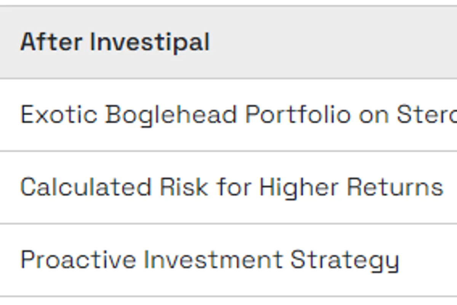Click the truncated word "Stero" at row end
Viewport: 457px width, 305px height.
(427, 114)
